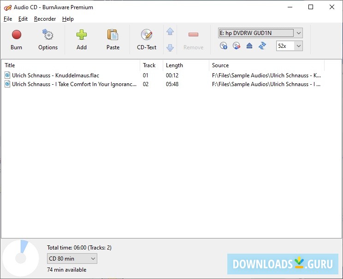Move track down with the down arrow
The image size is (343, 279).
coord(170,47)
